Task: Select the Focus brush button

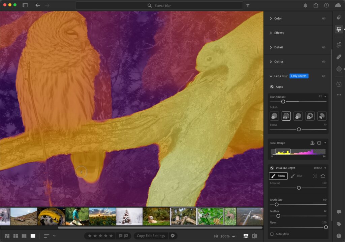Action: pos(278,176)
